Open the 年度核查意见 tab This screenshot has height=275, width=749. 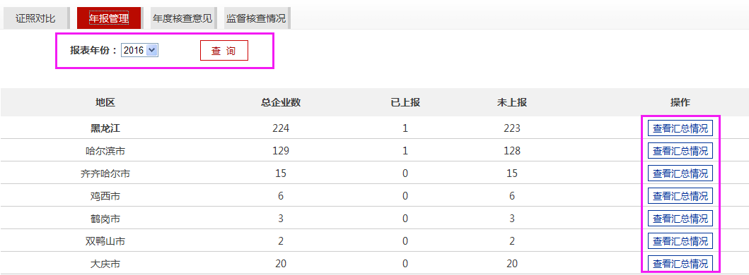click(x=182, y=18)
